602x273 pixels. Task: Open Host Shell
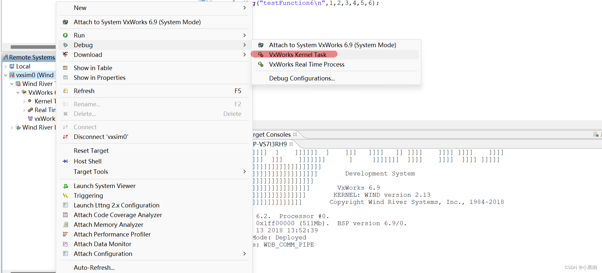click(x=154, y=161)
